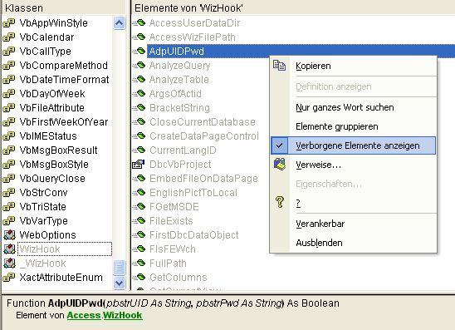The image size is (455, 330).
Task: Select FirstDbcDataObject member
Action: (x=194, y=235)
